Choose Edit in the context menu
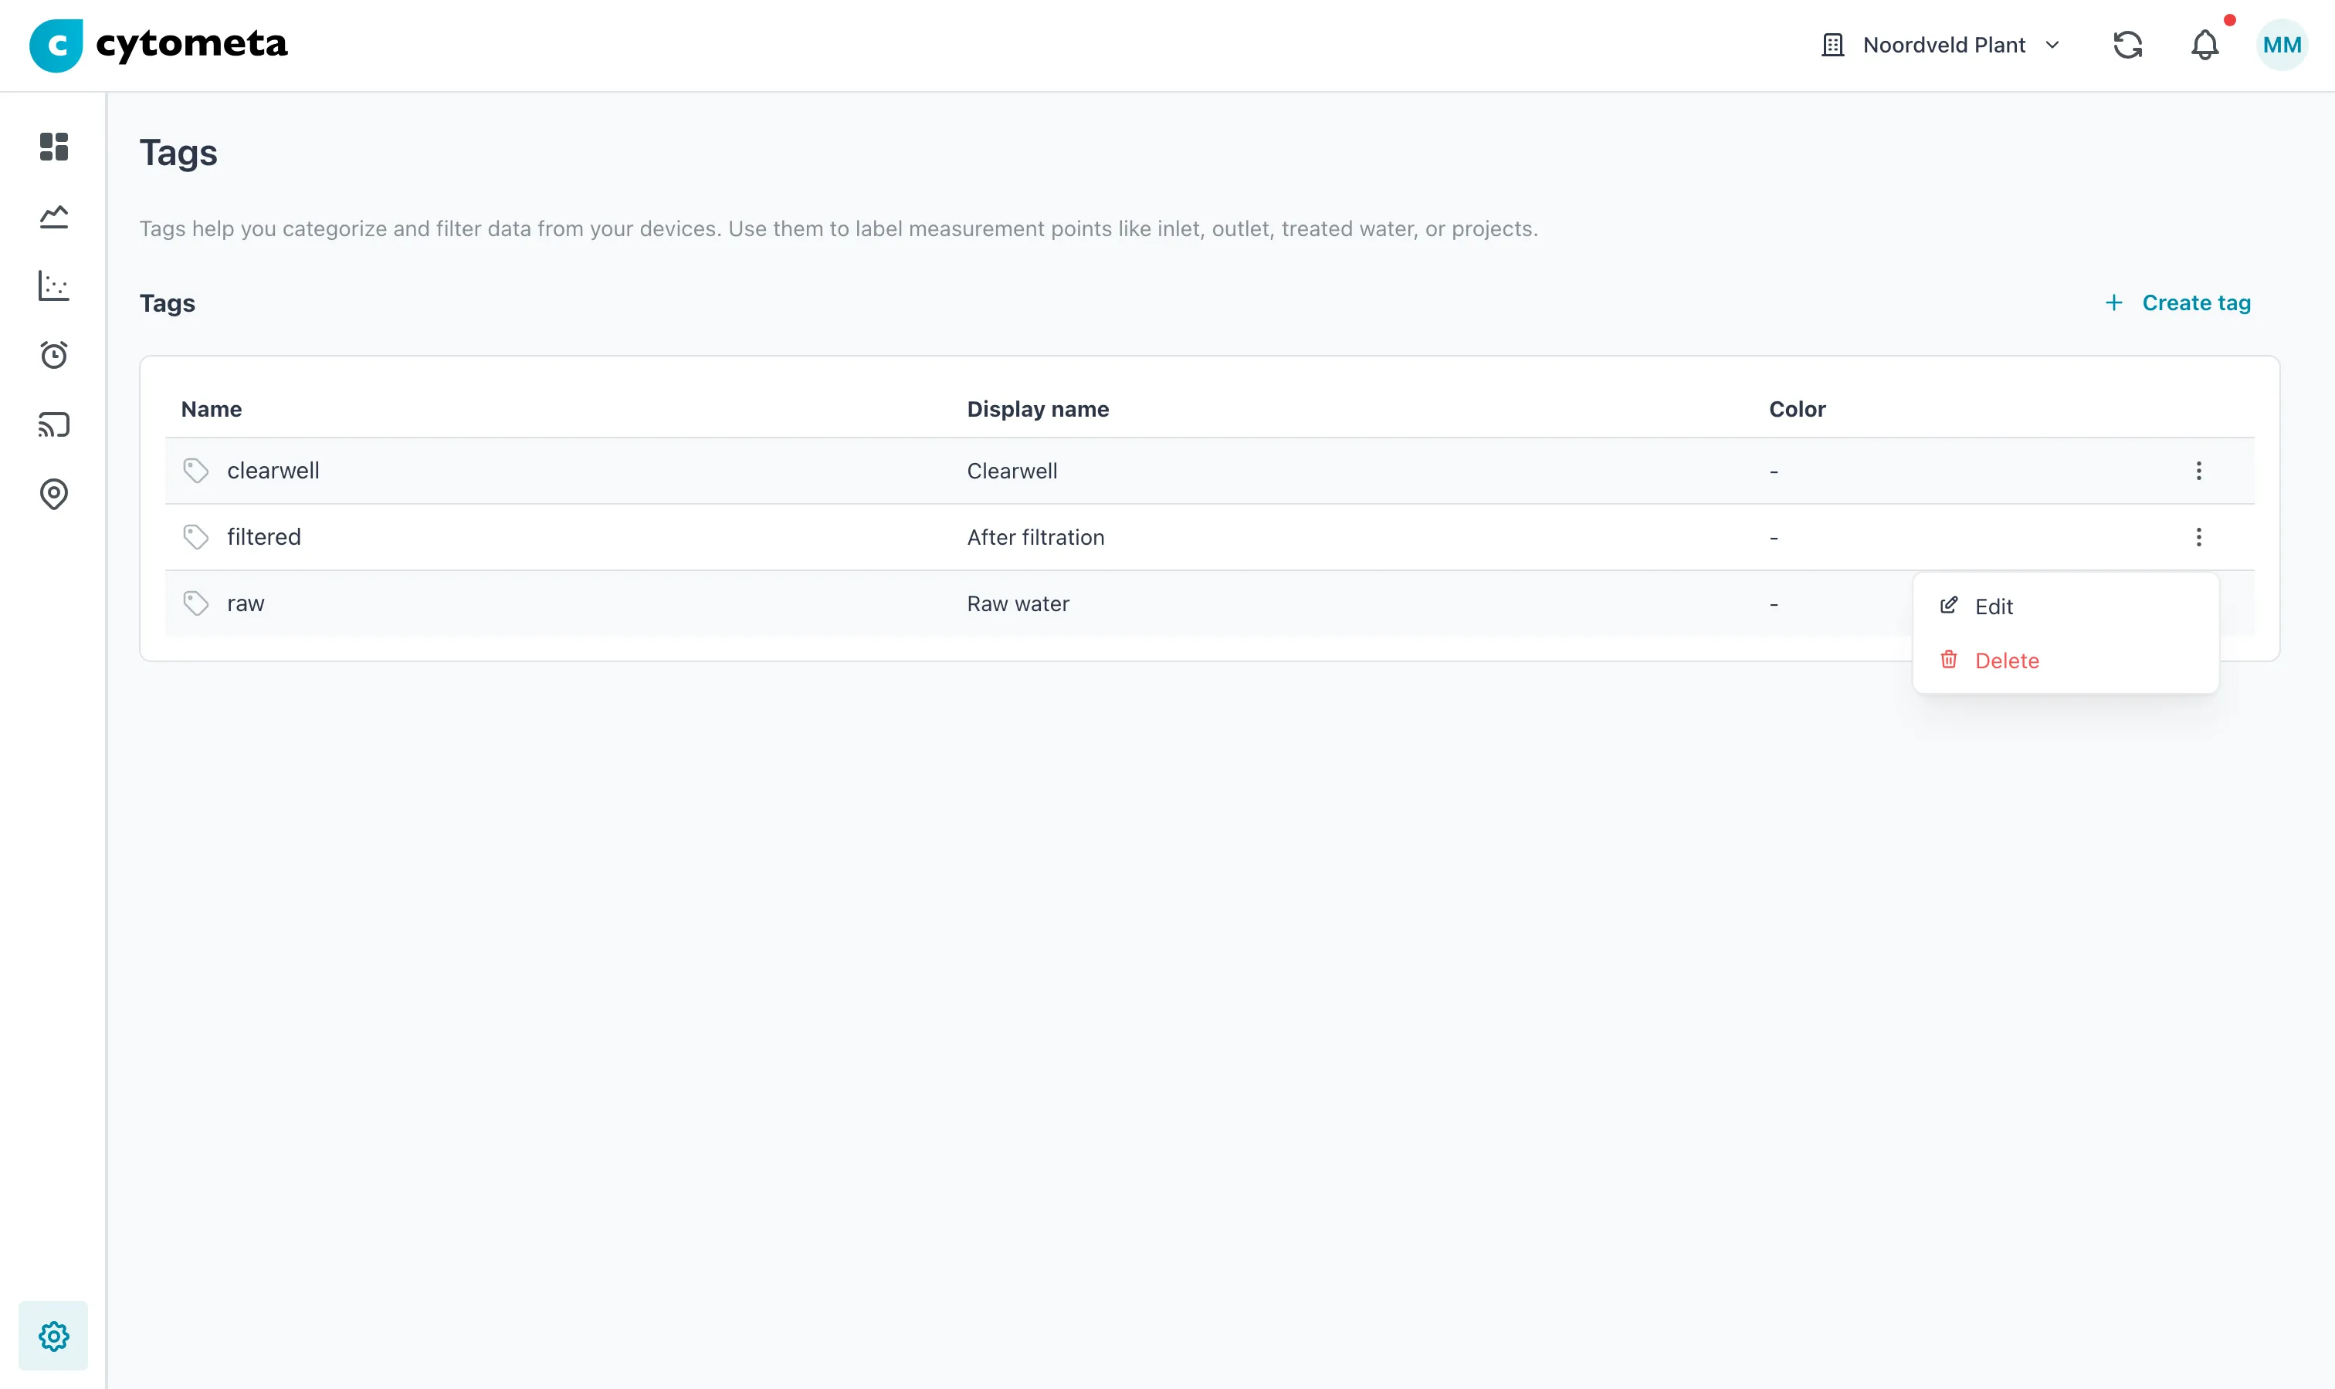 pos(2066,607)
